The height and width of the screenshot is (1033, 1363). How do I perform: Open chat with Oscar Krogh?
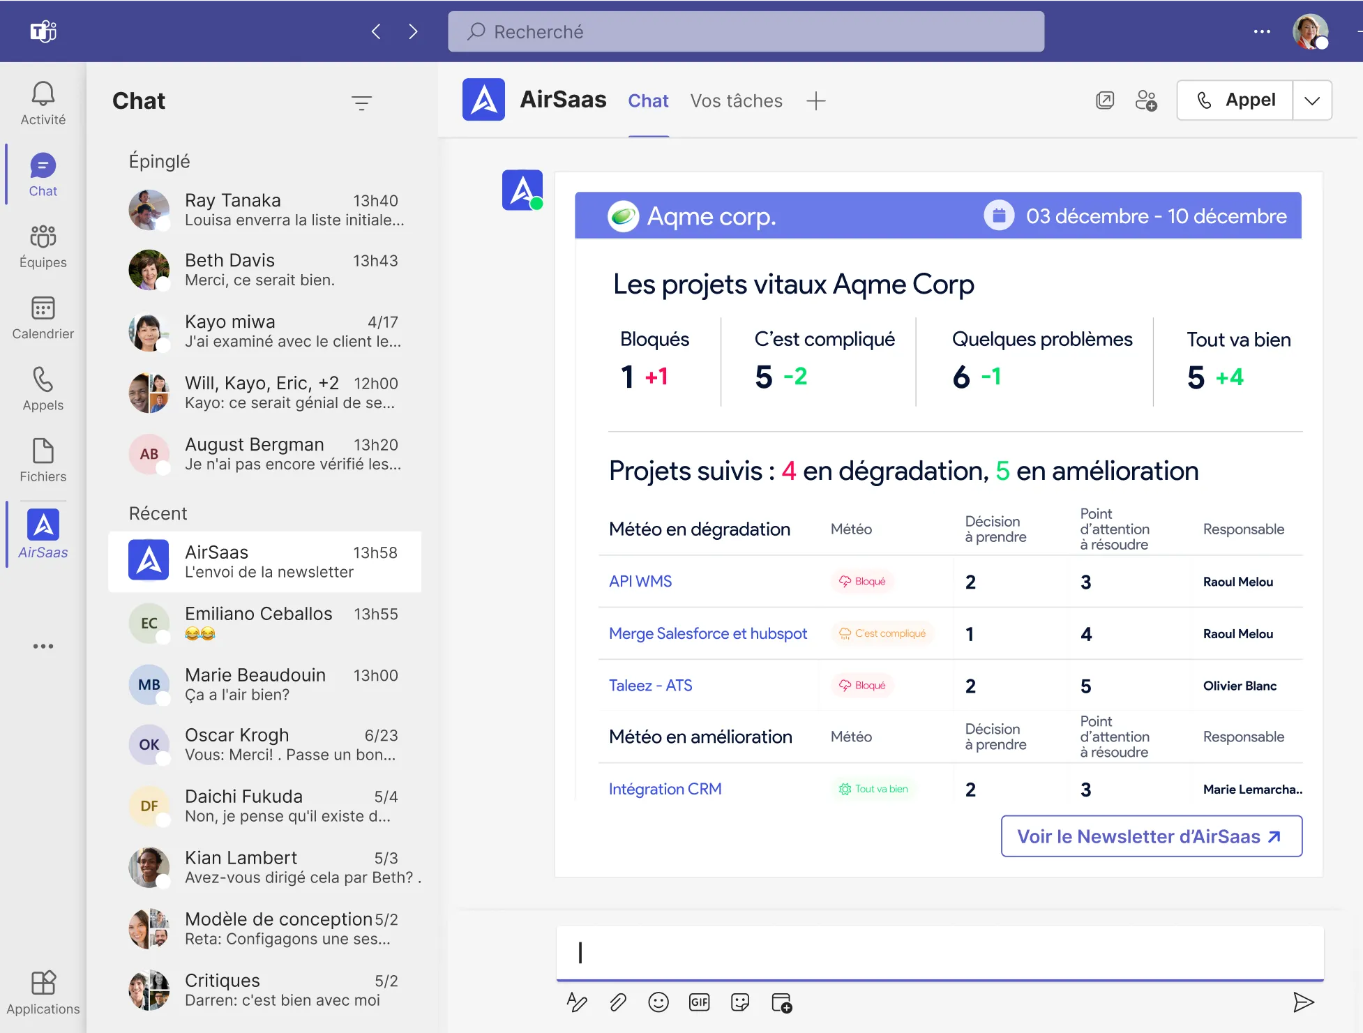click(x=265, y=745)
